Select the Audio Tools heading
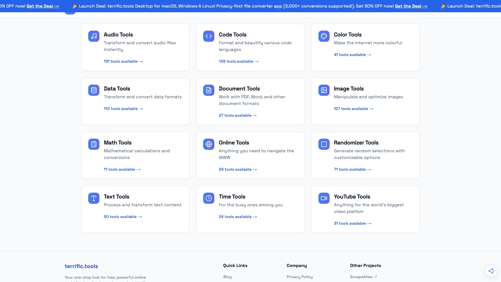 pos(118,35)
